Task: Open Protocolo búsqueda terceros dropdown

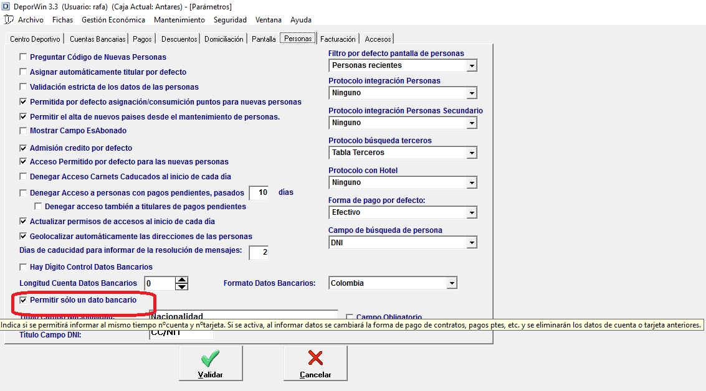Action: click(x=472, y=153)
